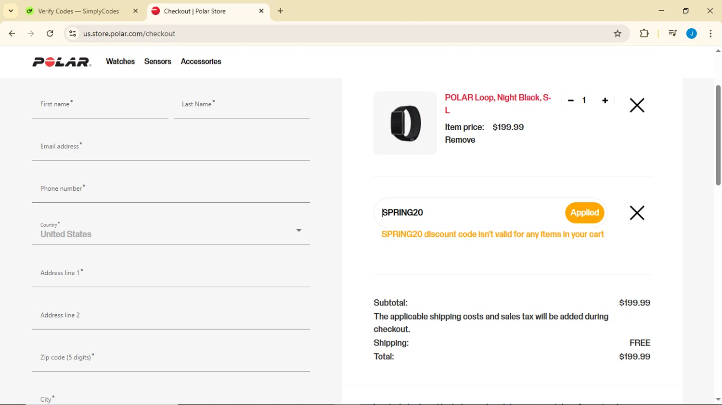722x405 pixels.
Task: Click the address bar URL us.store.polar.com/checkout
Action: (x=129, y=34)
